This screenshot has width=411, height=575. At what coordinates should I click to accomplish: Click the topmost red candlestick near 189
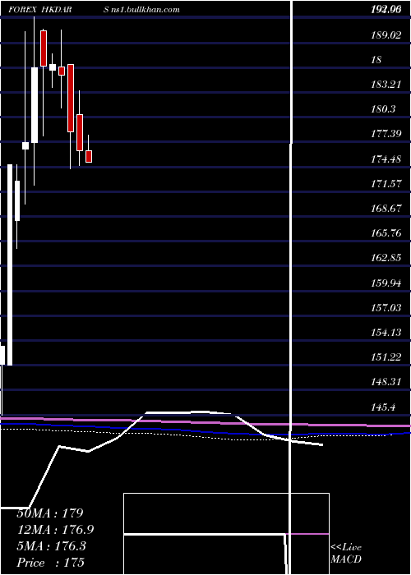44,48
